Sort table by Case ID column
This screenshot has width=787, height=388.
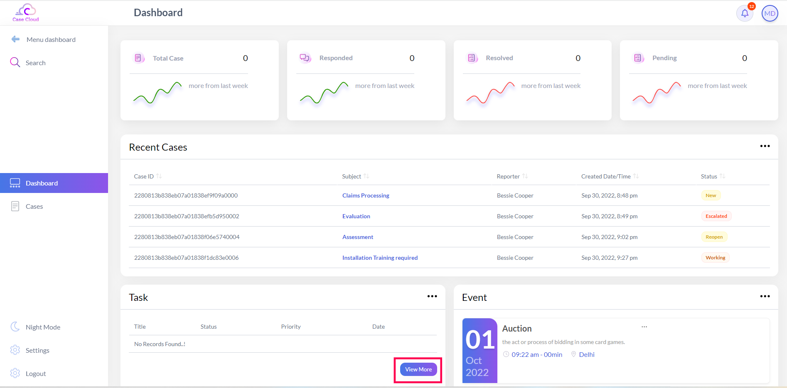[x=159, y=176]
